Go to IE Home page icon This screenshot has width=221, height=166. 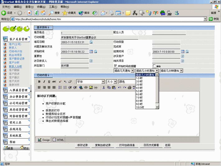[43, 13]
